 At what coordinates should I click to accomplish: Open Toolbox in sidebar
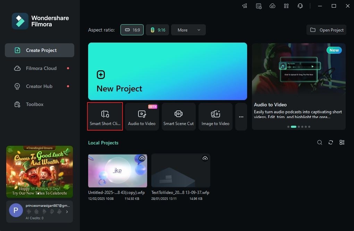click(40, 104)
